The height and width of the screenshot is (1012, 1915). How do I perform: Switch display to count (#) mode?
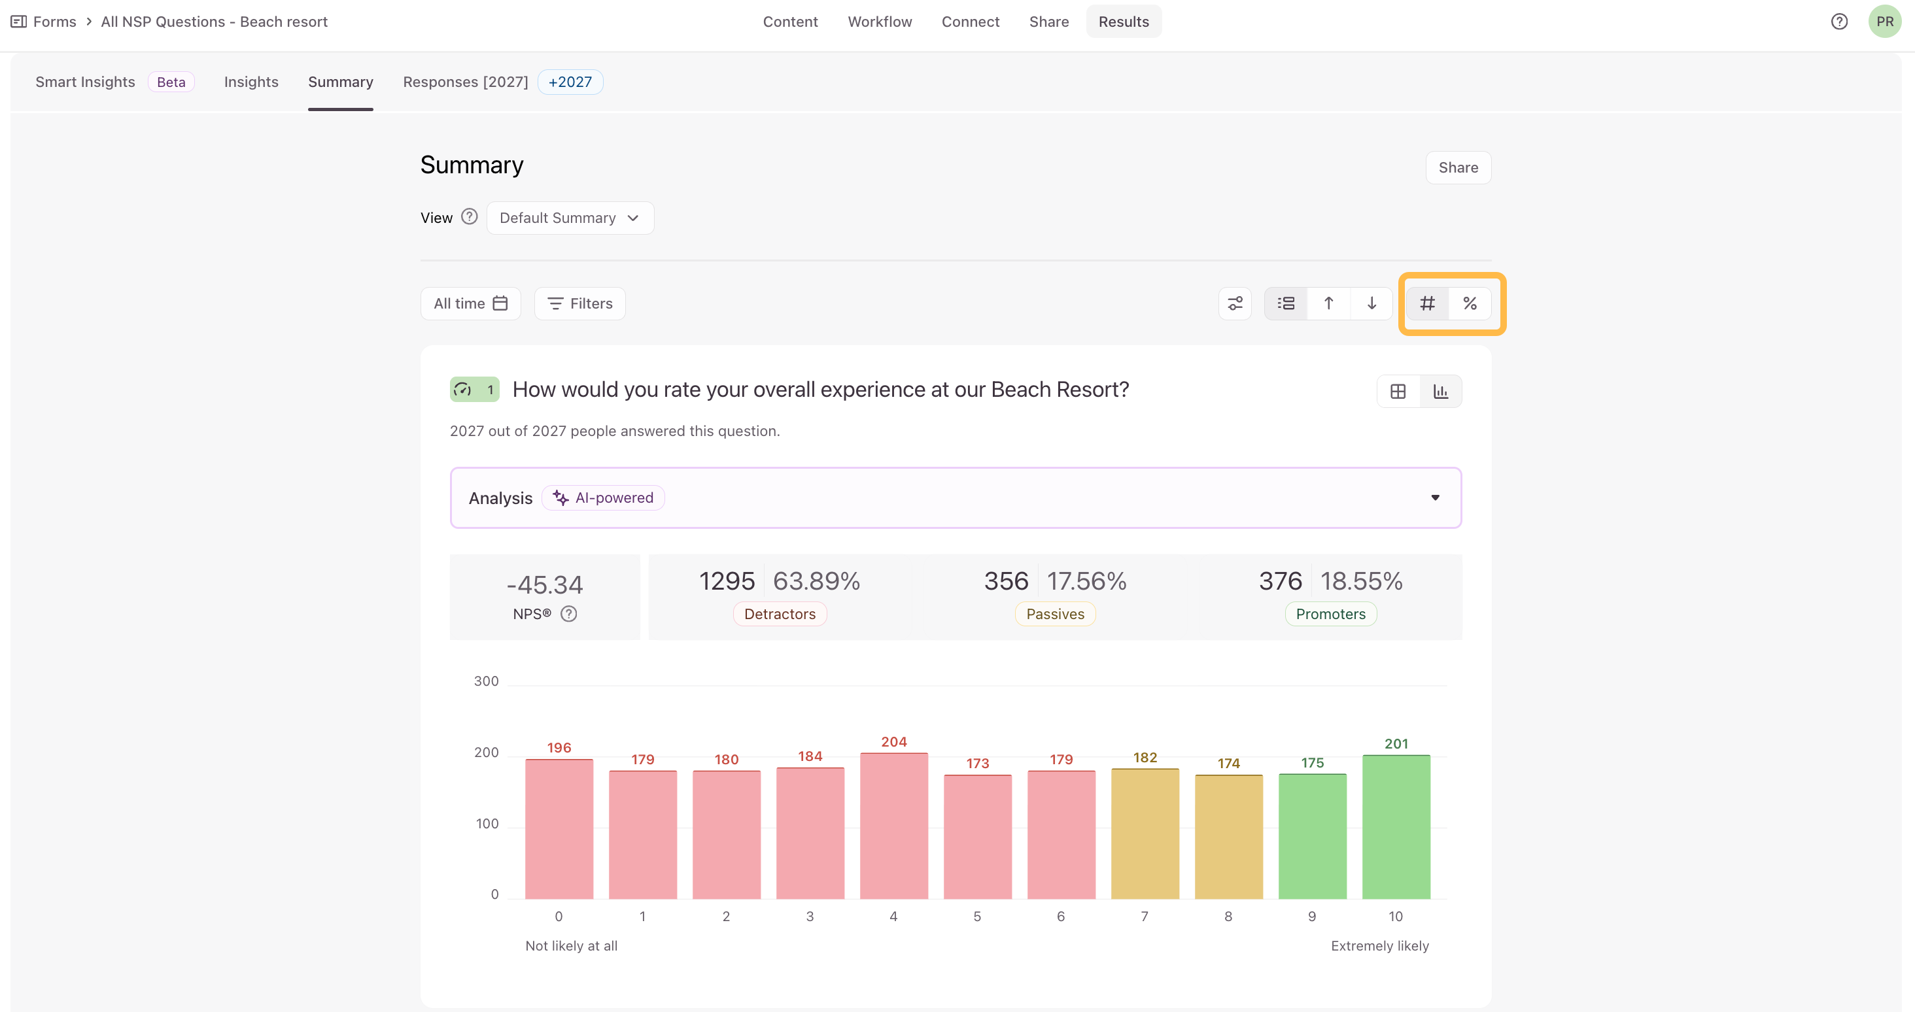click(1427, 303)
